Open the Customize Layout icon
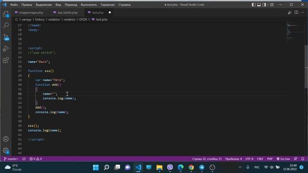308x173 pixels. point(271,4)
